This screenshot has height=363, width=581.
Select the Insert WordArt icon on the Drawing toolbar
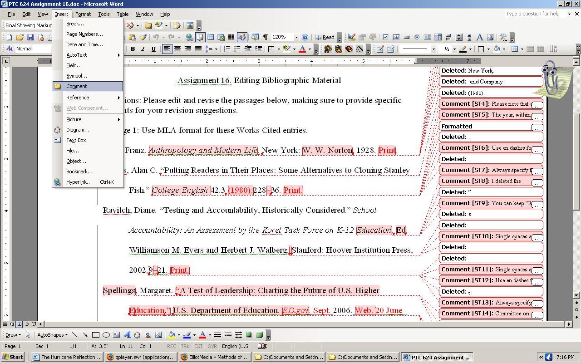[x=127, y=335]
